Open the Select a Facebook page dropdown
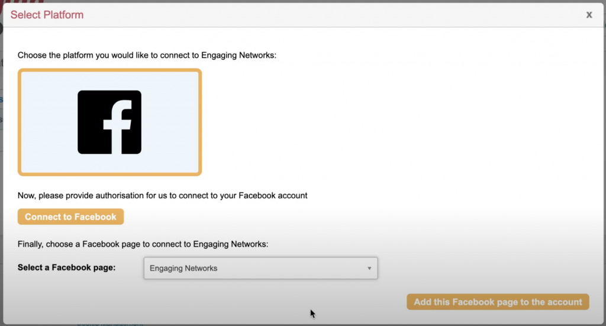606x326 pixels. coord(260,268)
